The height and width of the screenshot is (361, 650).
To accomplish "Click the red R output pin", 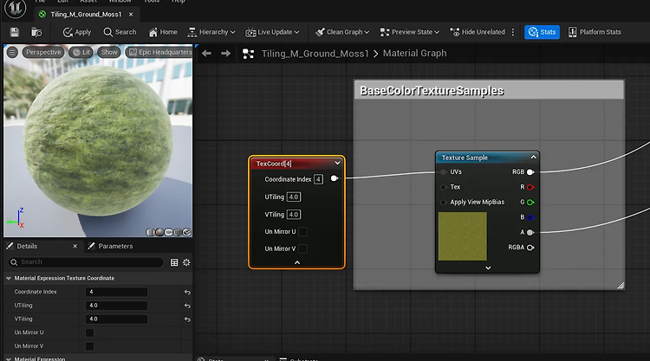I will click(x=530, y=187).
